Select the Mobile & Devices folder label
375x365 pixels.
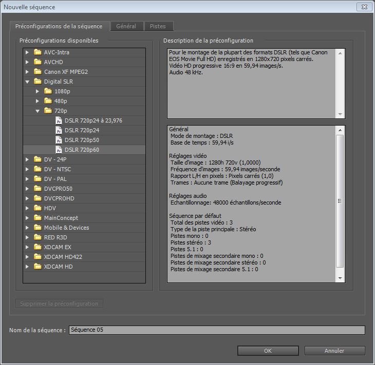click(x=66, y=228)
